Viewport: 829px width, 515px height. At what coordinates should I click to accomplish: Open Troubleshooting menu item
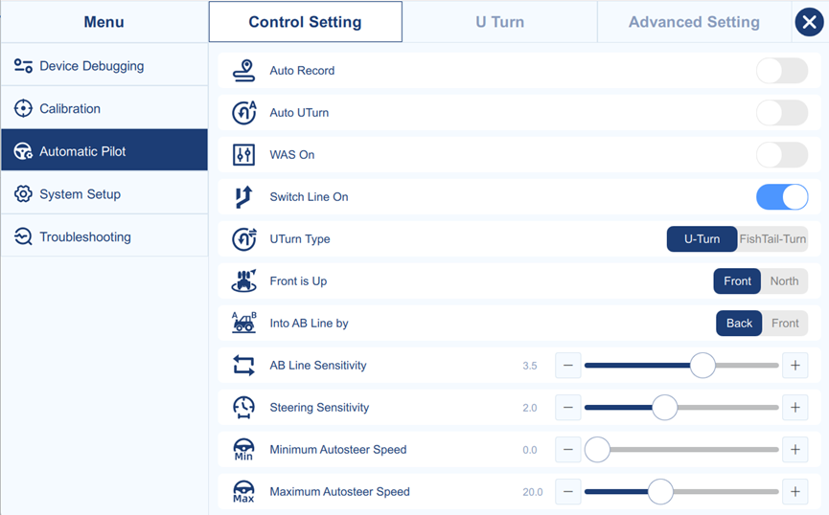point(104,236)
